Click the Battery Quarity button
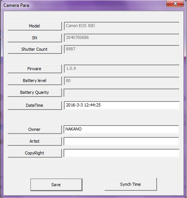Viewport: 187px width, 198px height. [35, 92]
